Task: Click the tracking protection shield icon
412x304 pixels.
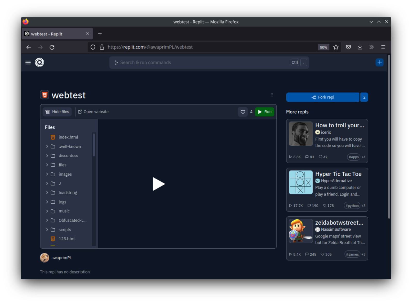Action: point(93,47)
